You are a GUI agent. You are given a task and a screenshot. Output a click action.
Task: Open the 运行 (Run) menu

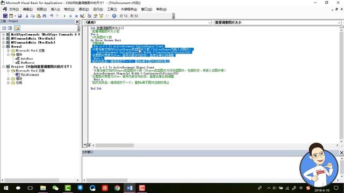98,9
